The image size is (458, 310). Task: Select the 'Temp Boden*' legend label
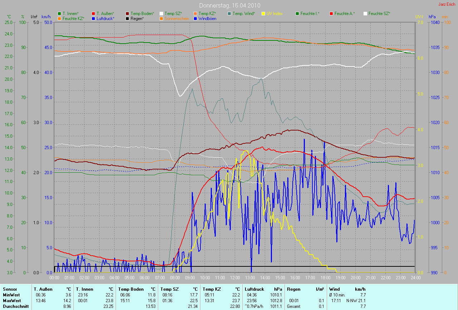(x=142, y=14)
